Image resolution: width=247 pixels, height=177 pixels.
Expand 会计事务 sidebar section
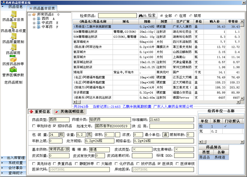tap(13, 168)
